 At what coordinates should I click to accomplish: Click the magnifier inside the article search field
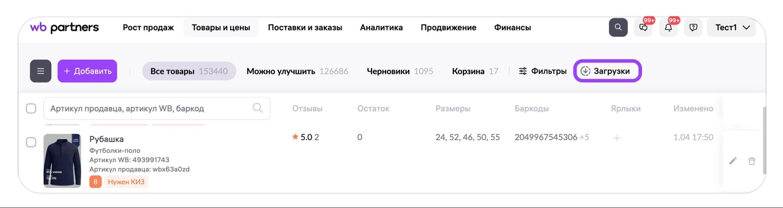(x=258, y=108)
